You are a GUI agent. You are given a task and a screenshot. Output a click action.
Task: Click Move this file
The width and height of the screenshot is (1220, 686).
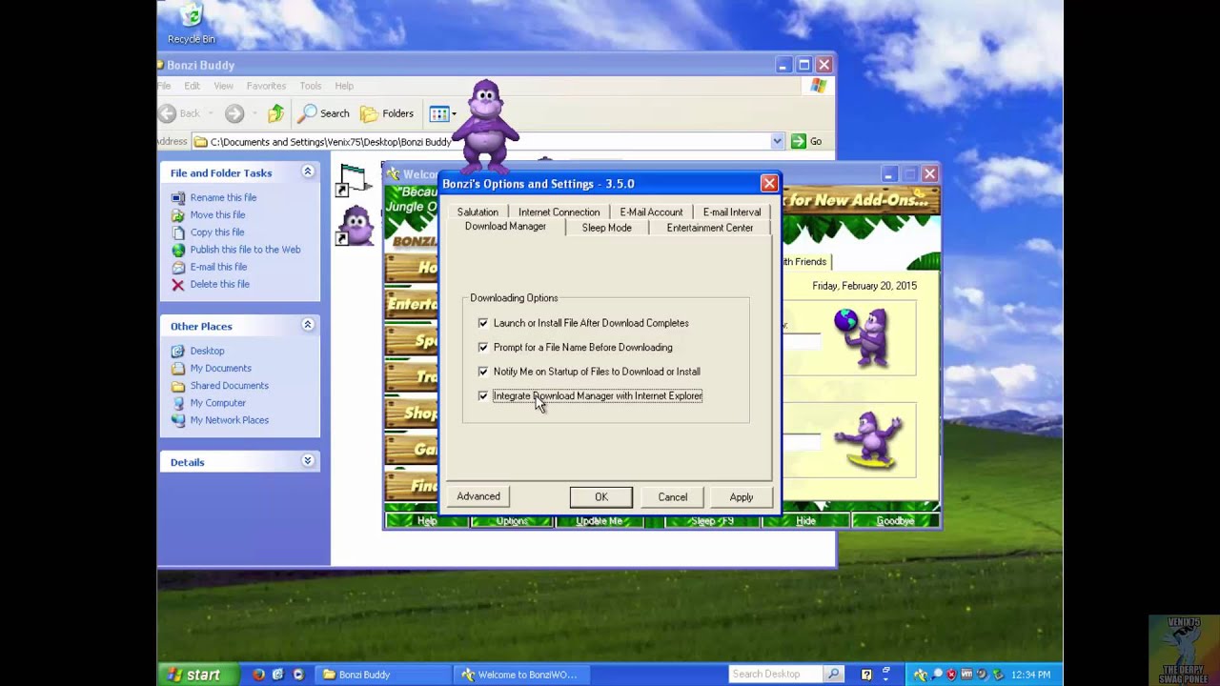click(217, 214)
